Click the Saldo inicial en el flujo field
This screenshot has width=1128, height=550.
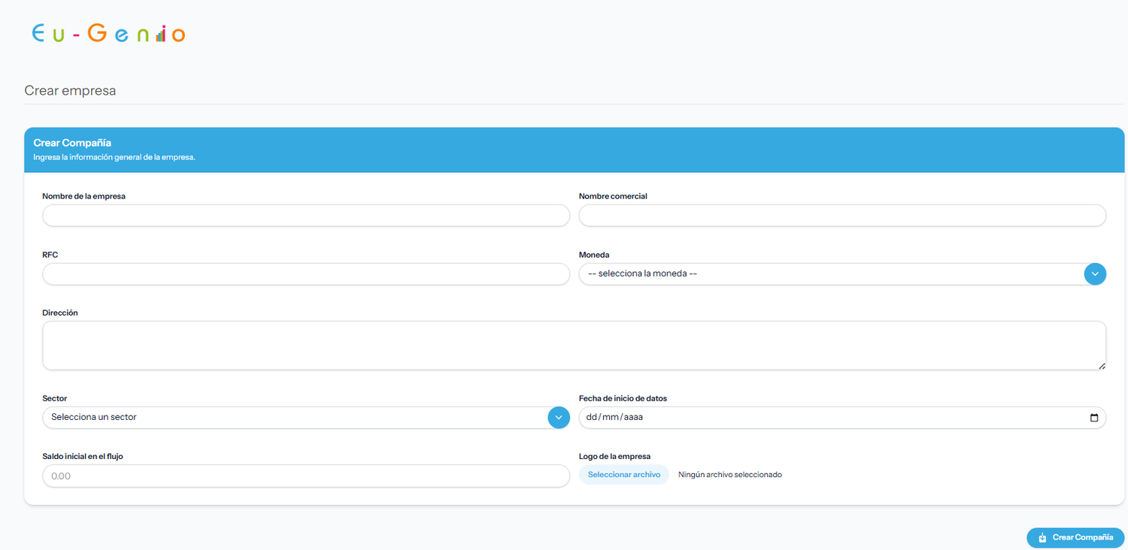point(306,476)
